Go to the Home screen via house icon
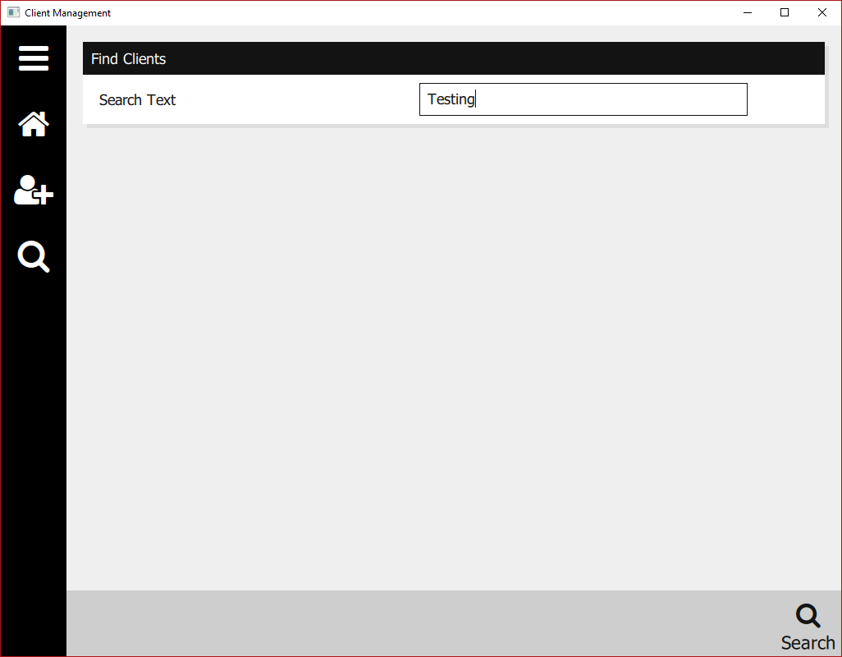This screenshot has width=842, height=657. tap(34, 124)
